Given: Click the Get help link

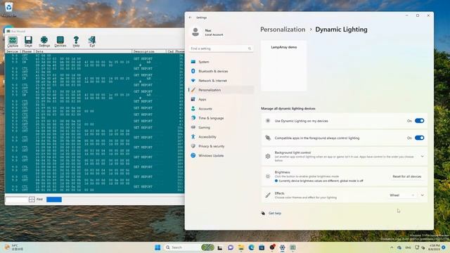Looking at the screenshot, I should tap(275, 213).
